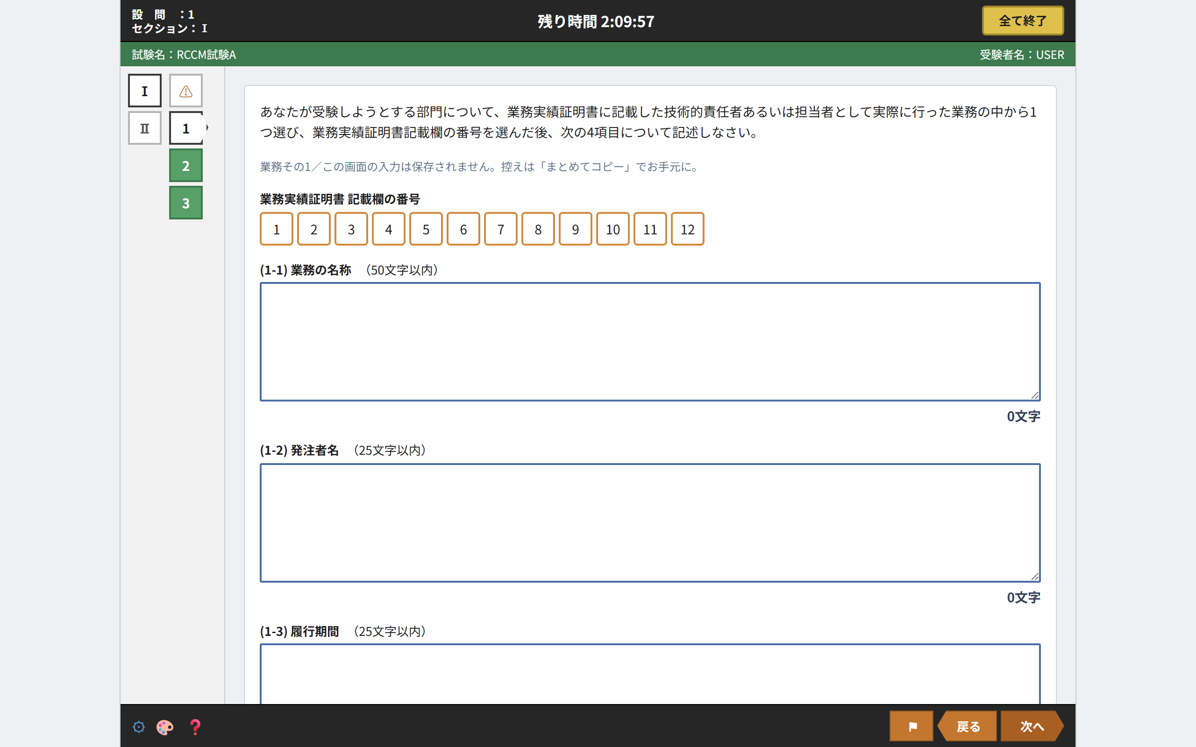The width and height of the screenshot is (1196, 747).
Task: Select question 1 in the sidebar
Action: (x=186, y=128)
